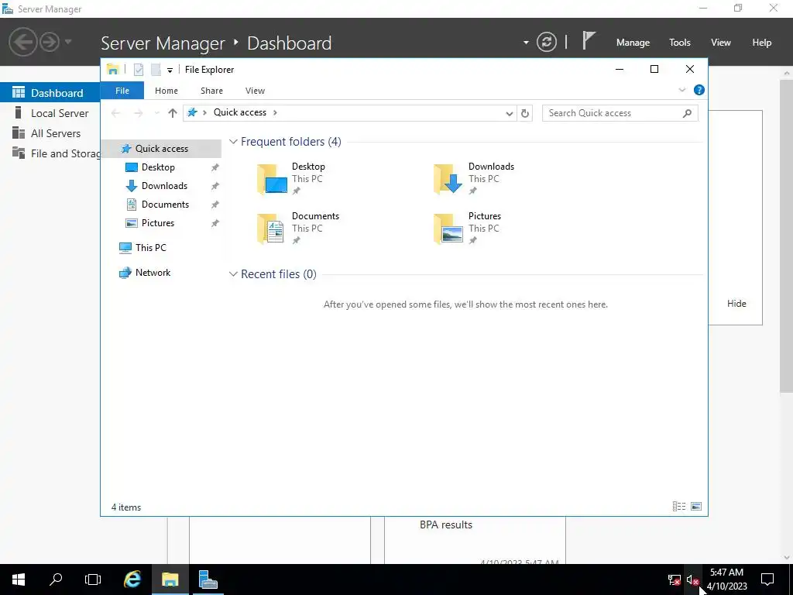793x595 pixels.
Task: Click the Server Manager taskbar button
Action: 208,580
